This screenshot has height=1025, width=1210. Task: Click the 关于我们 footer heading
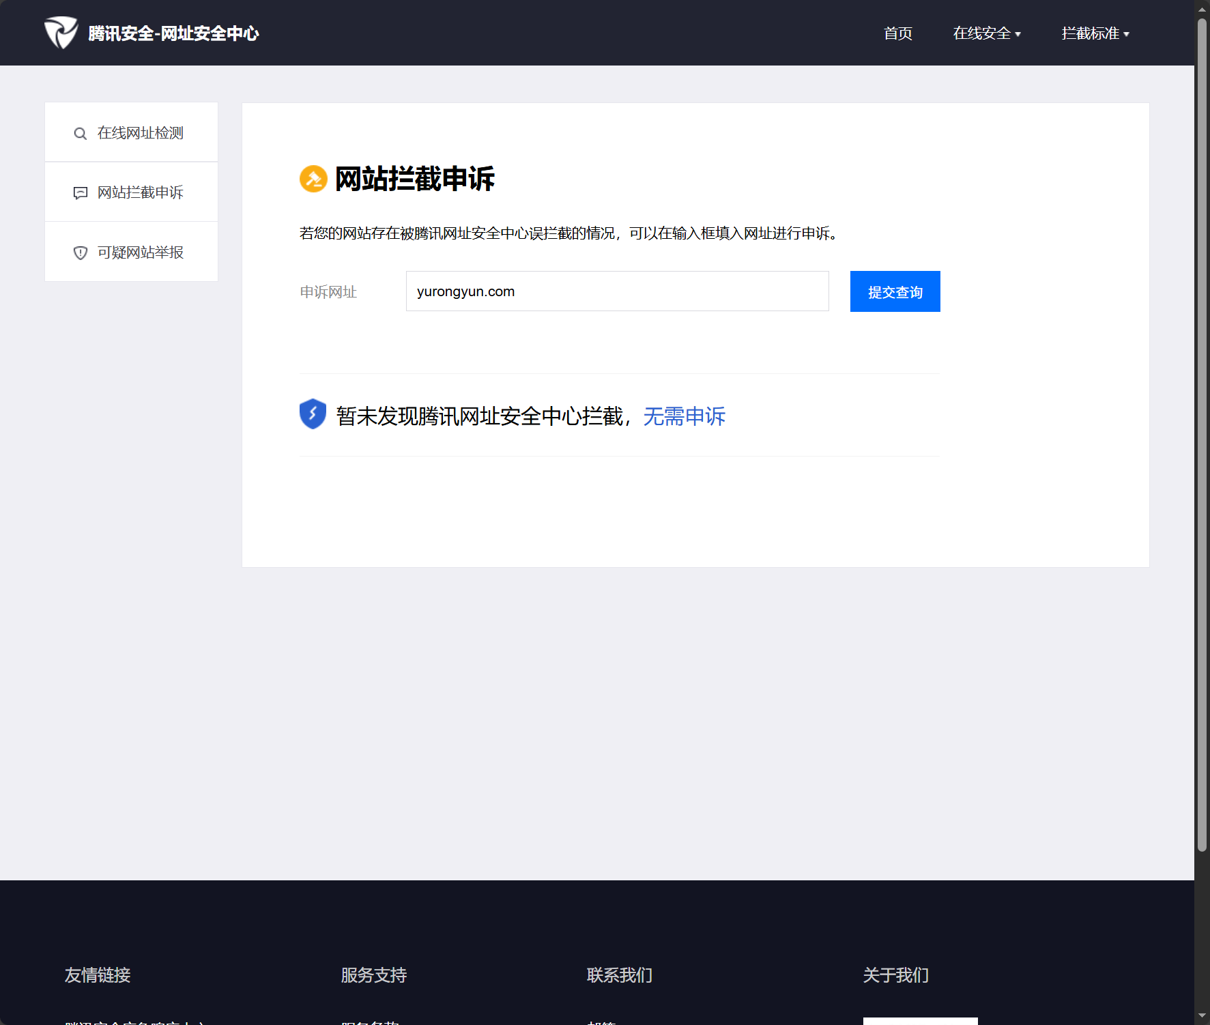pos(896,975)
